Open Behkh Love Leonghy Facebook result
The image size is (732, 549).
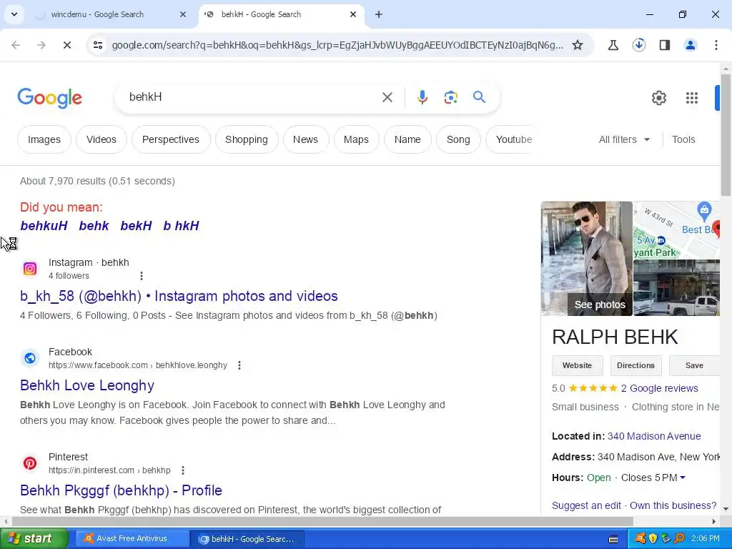[x=87, y=385]
